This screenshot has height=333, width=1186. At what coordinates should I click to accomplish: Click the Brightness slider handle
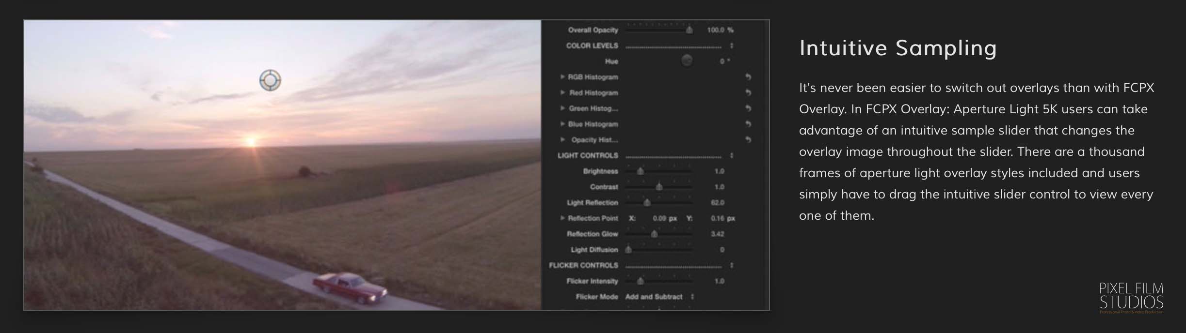[x=641, y=171]
